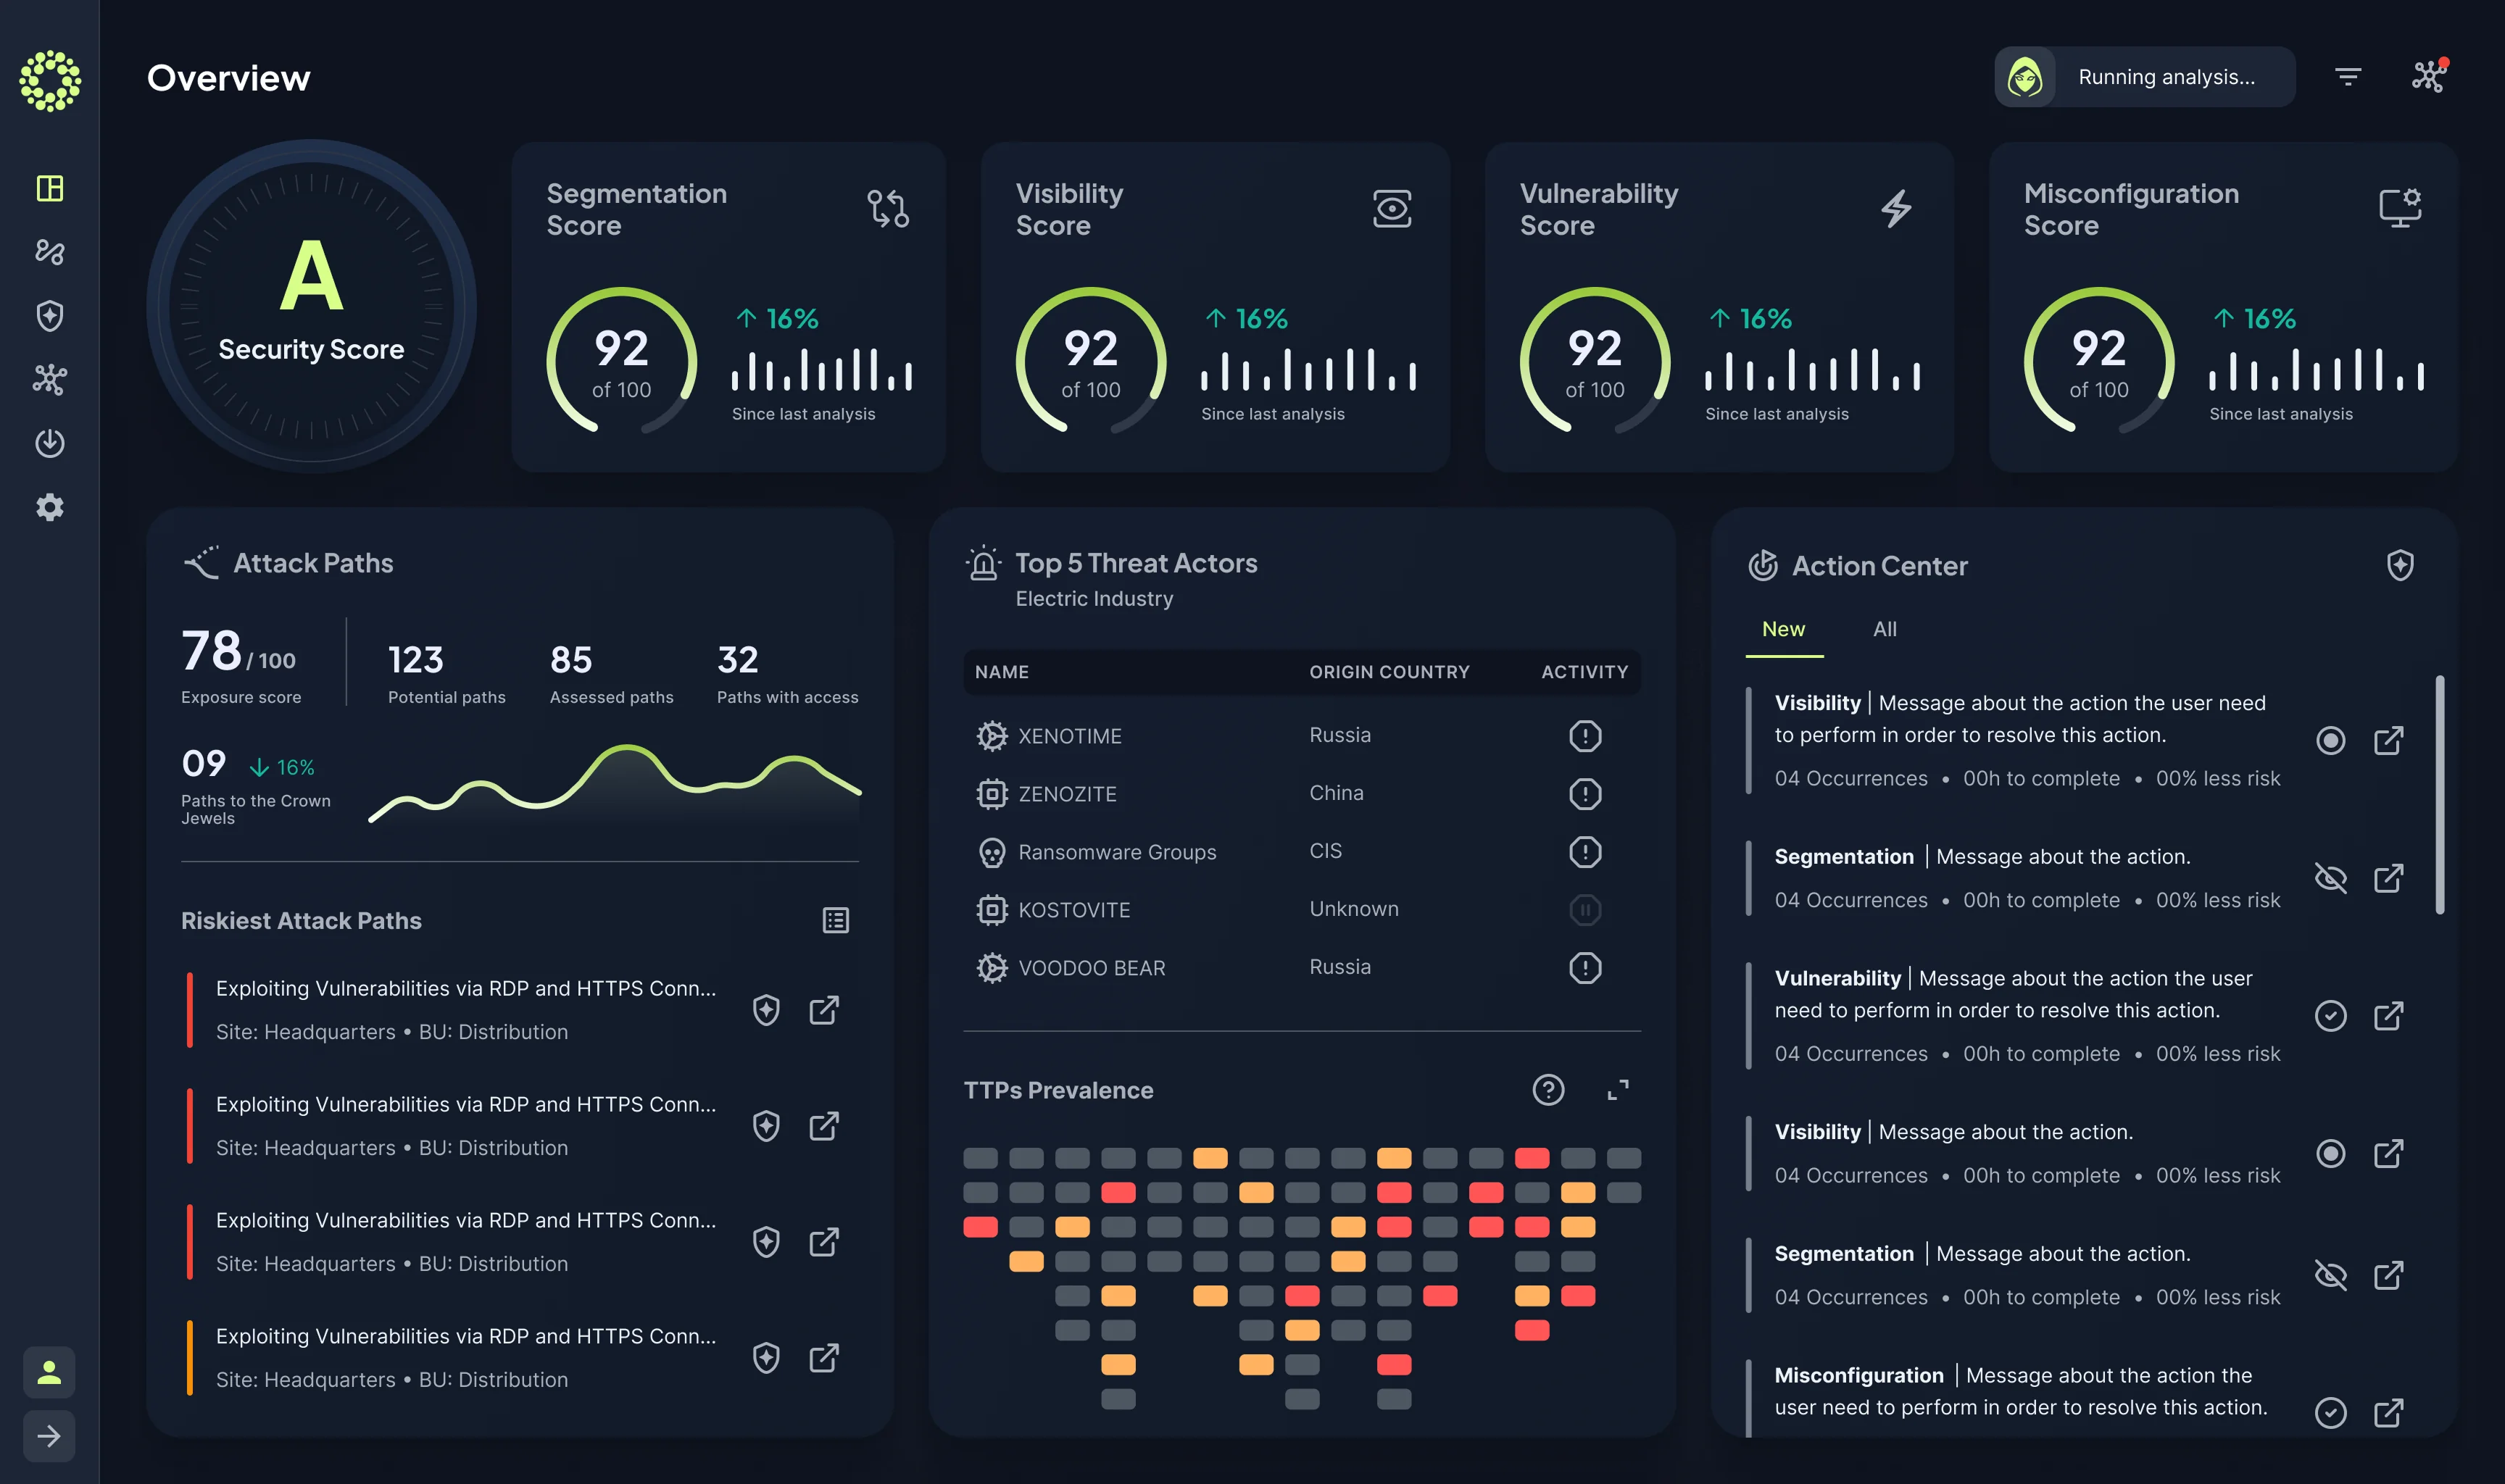Image resolution: width=2505 pixels, height=1484 pixels.
Task: Select the KOSTOVITE threat actor row
Action: pos(1301,910)
